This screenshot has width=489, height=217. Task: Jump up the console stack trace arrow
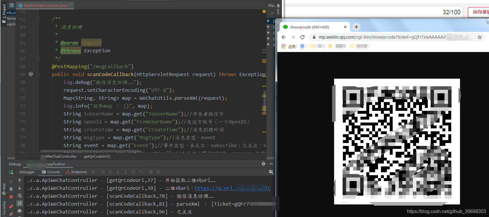tap(20, 180)
